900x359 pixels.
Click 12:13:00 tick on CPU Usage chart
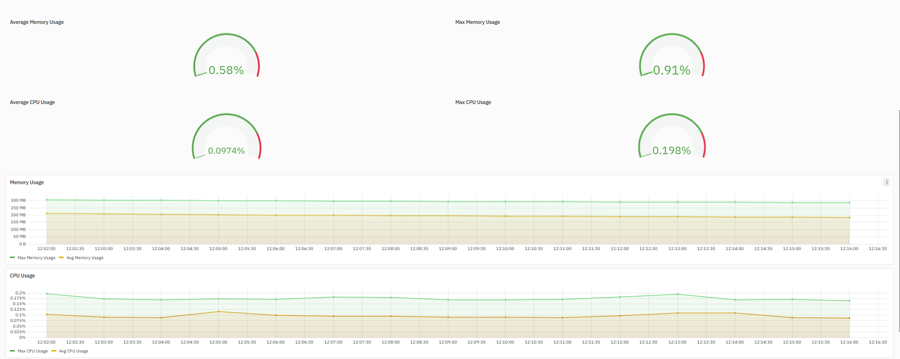point(677,342)
